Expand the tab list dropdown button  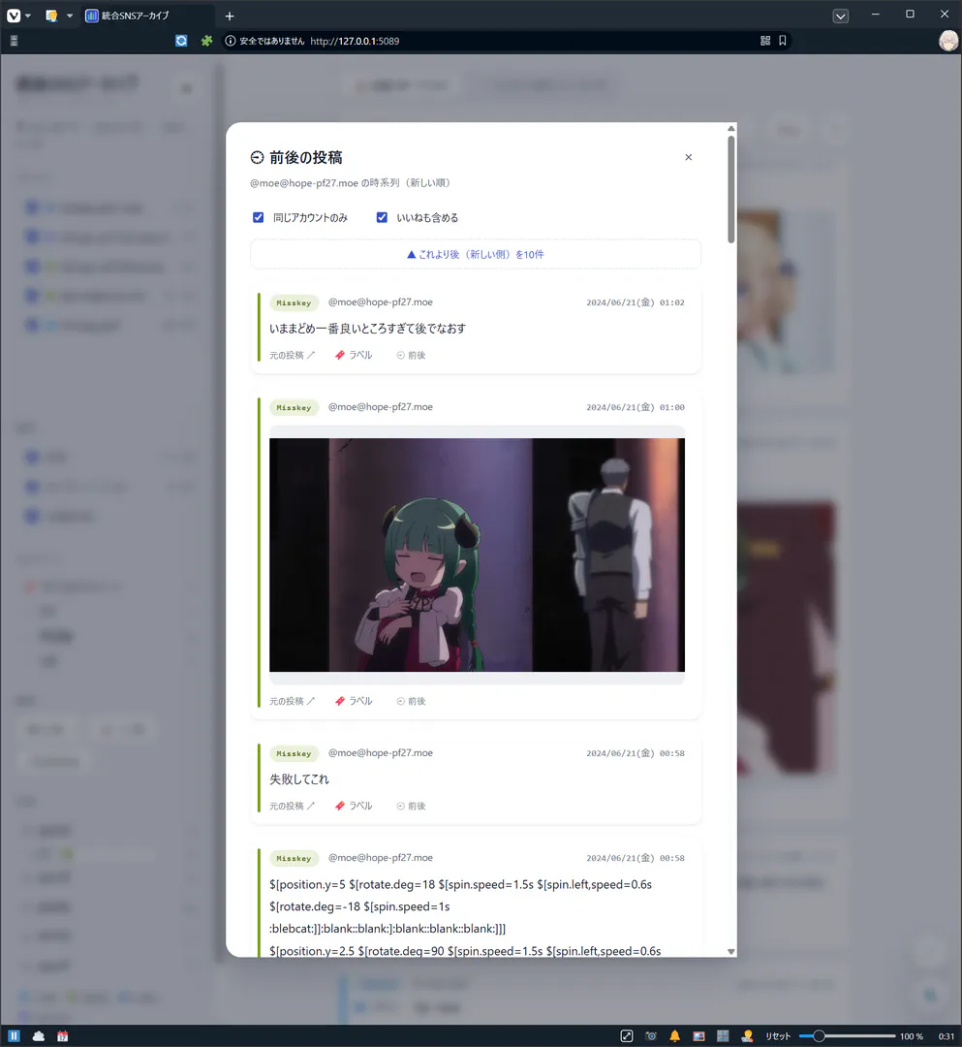[841, 16]
